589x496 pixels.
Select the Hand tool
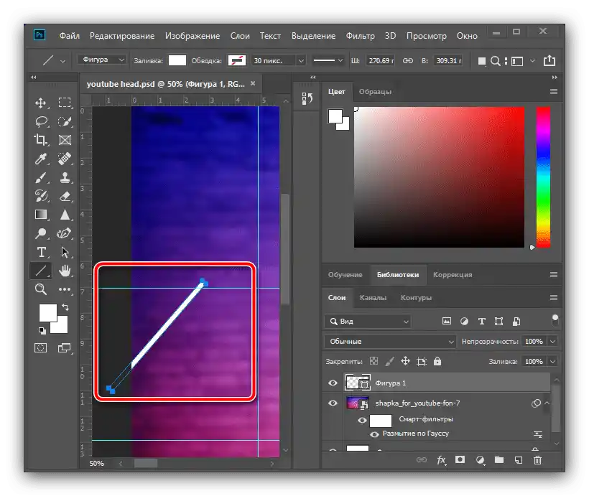(65, 271)
